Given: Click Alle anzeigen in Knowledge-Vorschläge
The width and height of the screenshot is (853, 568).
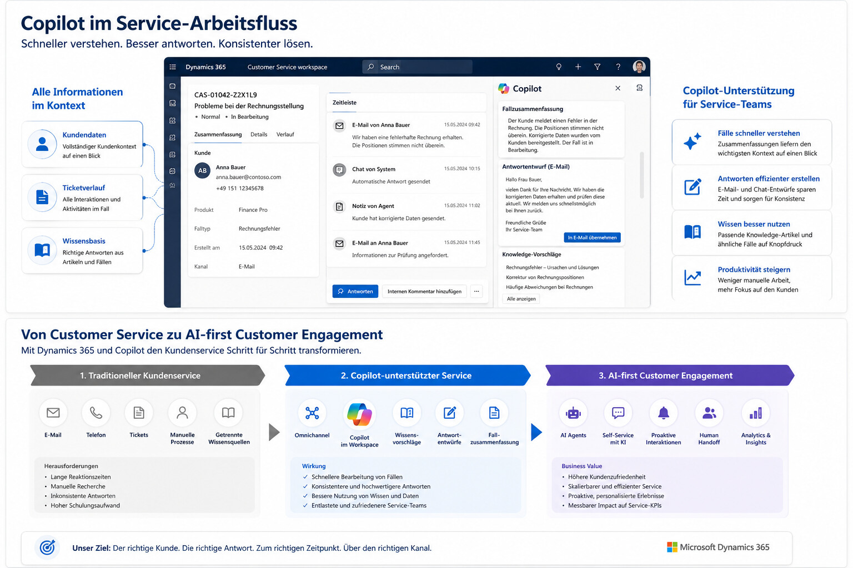Looking at the screenshot, I should coord(521,299).
